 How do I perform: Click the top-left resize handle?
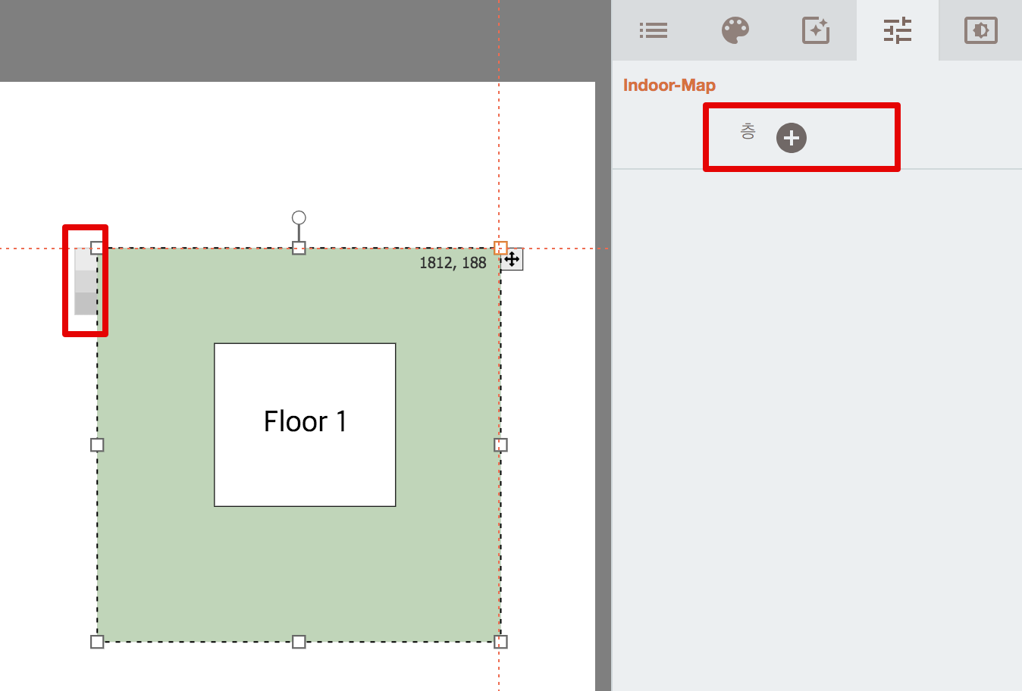(x=97, y=248)
